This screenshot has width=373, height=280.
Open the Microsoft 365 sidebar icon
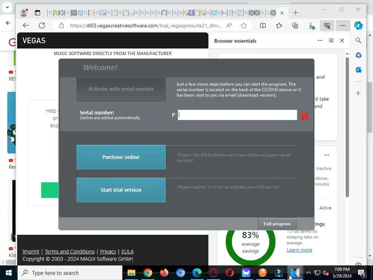click(x=358, y=55)
